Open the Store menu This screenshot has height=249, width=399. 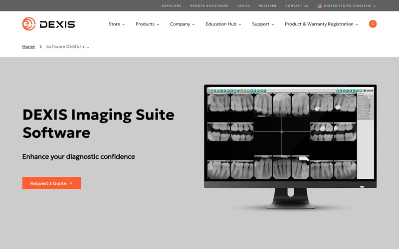click(117, 24)
